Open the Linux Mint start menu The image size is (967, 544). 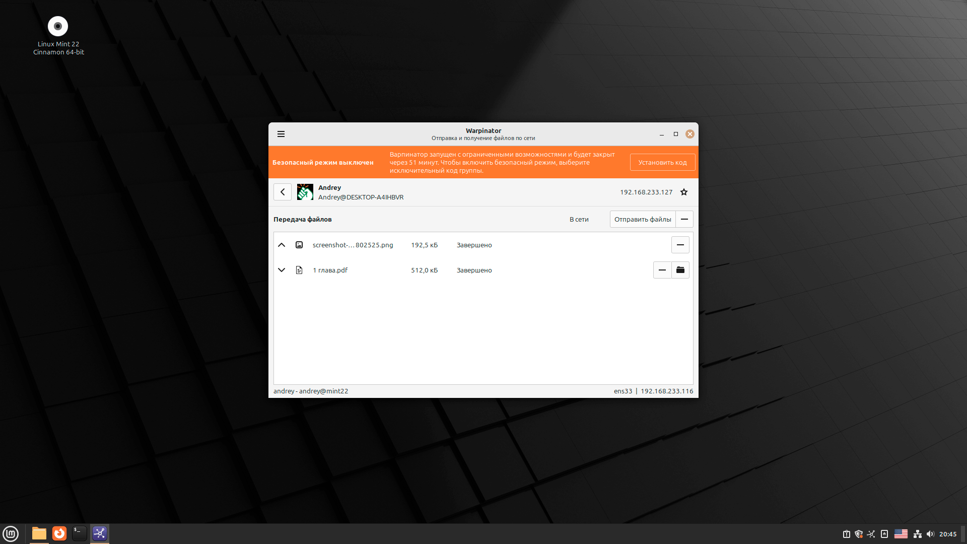11,533
